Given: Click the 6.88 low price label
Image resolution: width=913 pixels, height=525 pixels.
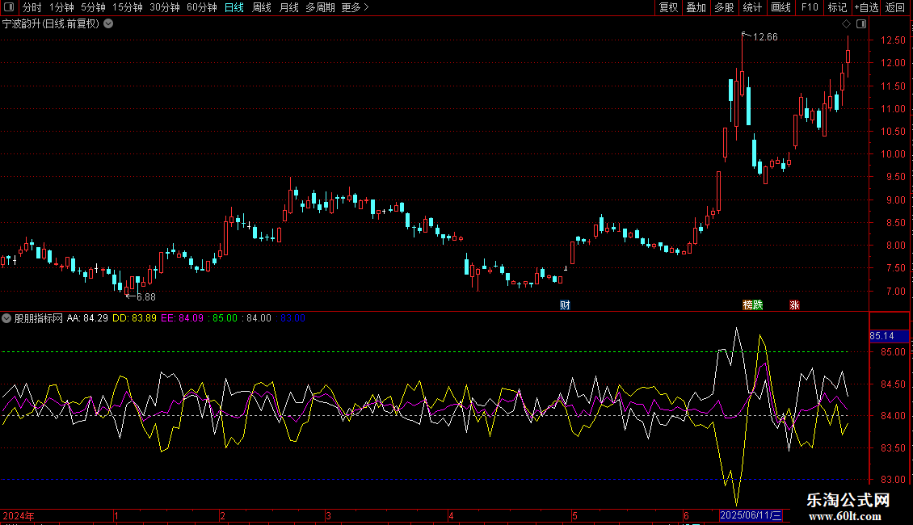Looking at the screenshot, I should coord(145,297).
